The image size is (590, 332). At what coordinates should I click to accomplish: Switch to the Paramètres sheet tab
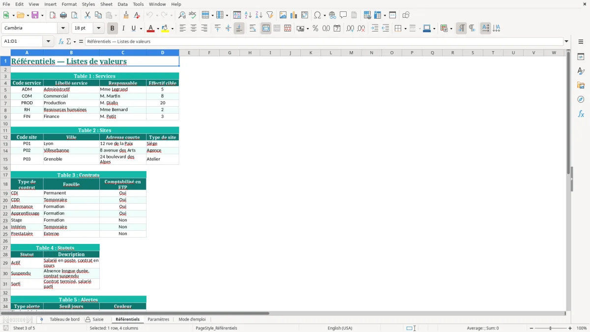(x=158, y=319)
